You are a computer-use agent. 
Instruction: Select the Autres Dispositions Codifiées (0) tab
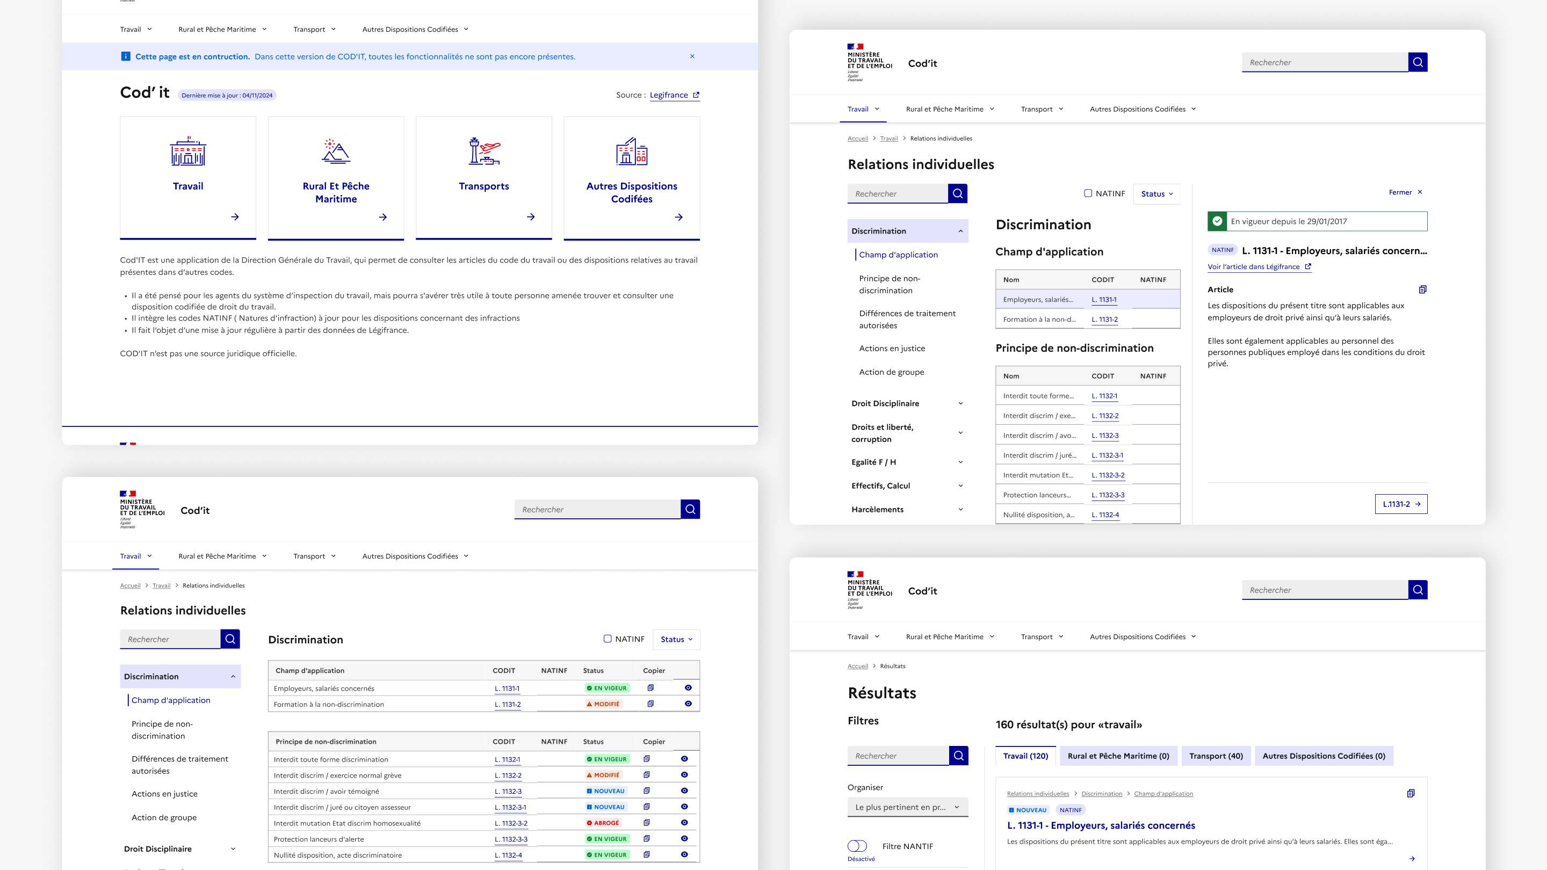1324,756
